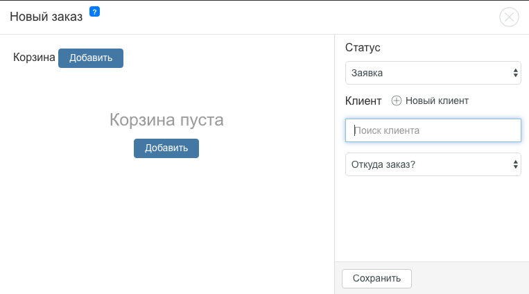Click the Новый клиент link
The height and width of the screenshot is (294, 529).
pyautogui.click(x=437, y=101)
